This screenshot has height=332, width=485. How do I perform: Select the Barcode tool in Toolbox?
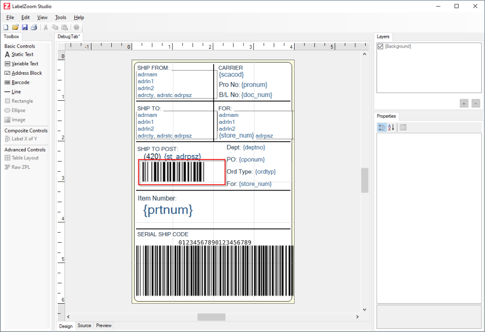(x=17, y=82)
